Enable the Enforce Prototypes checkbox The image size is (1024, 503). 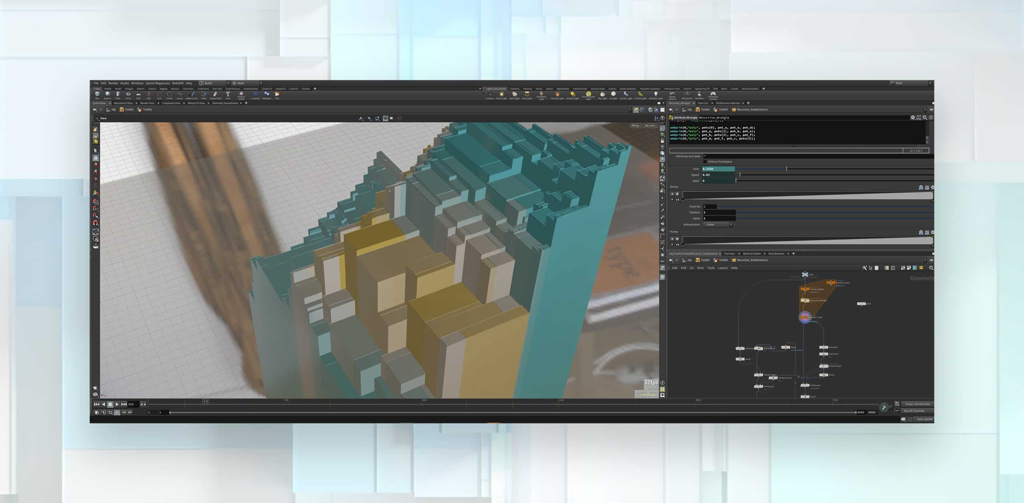point(705,162)
